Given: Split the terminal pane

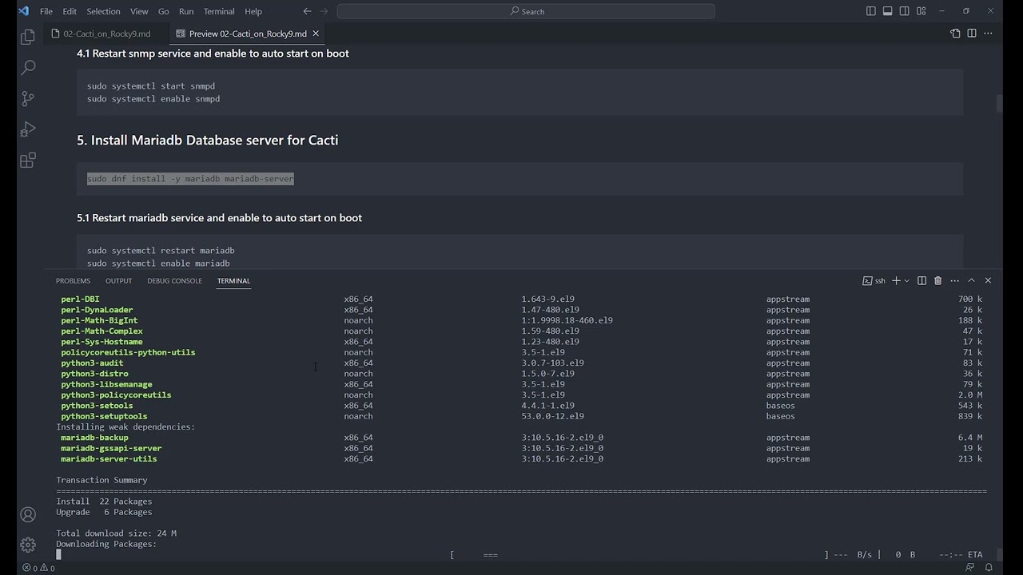Looking at the screenshot, I should (921, 281).
